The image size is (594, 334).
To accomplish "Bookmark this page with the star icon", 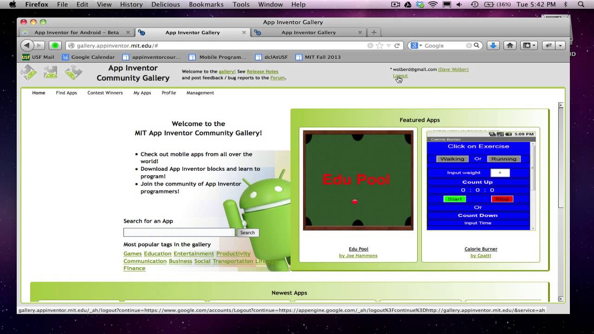I will pos(380,45).
